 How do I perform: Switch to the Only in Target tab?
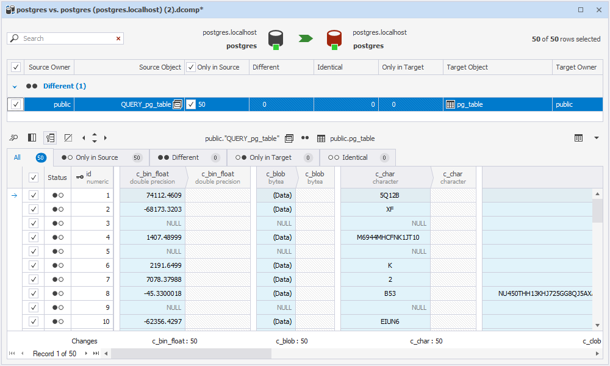[273, 157]
